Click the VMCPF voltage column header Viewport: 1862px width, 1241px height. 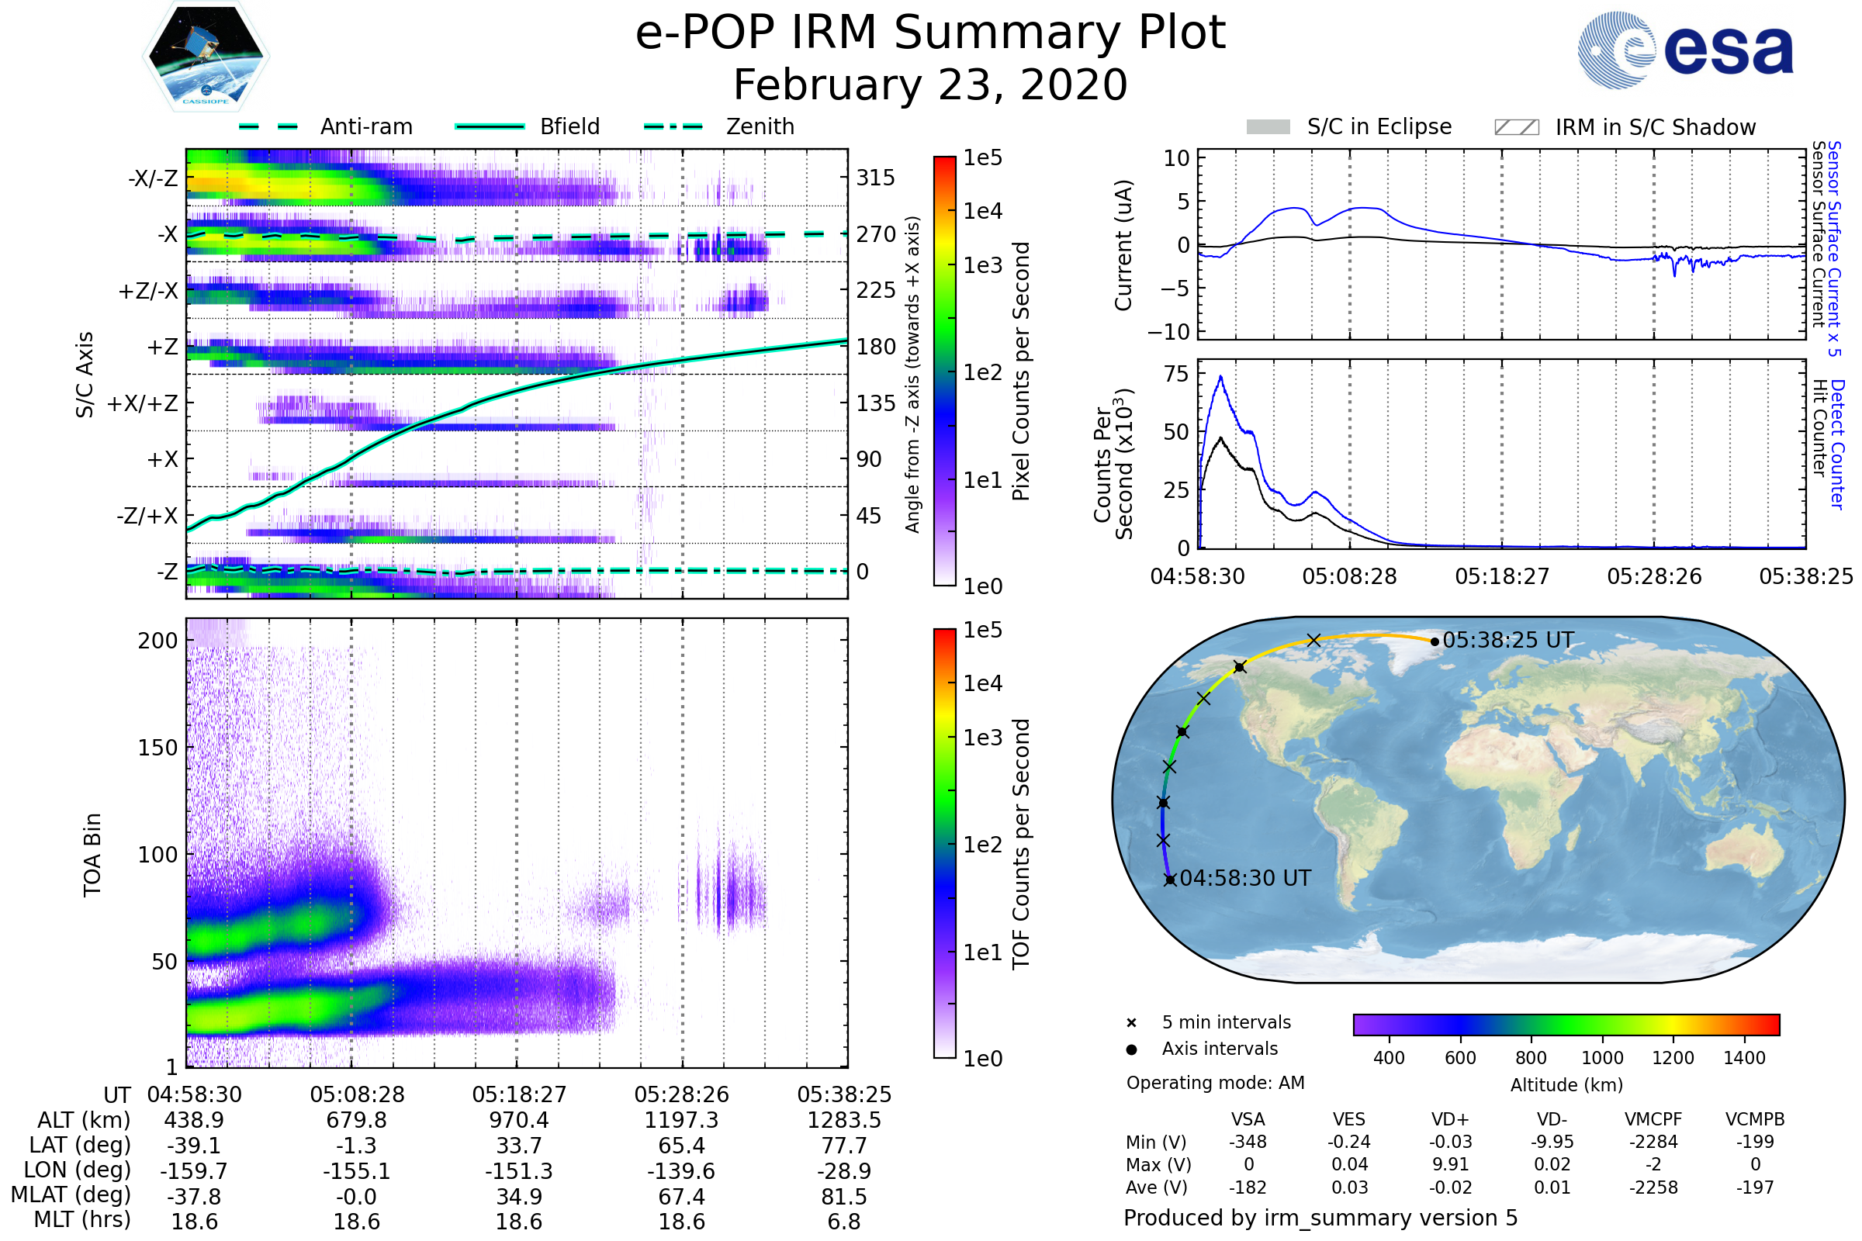coord(1653,1120)
